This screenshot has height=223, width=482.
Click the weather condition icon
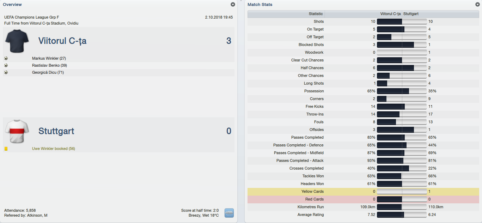229,213
